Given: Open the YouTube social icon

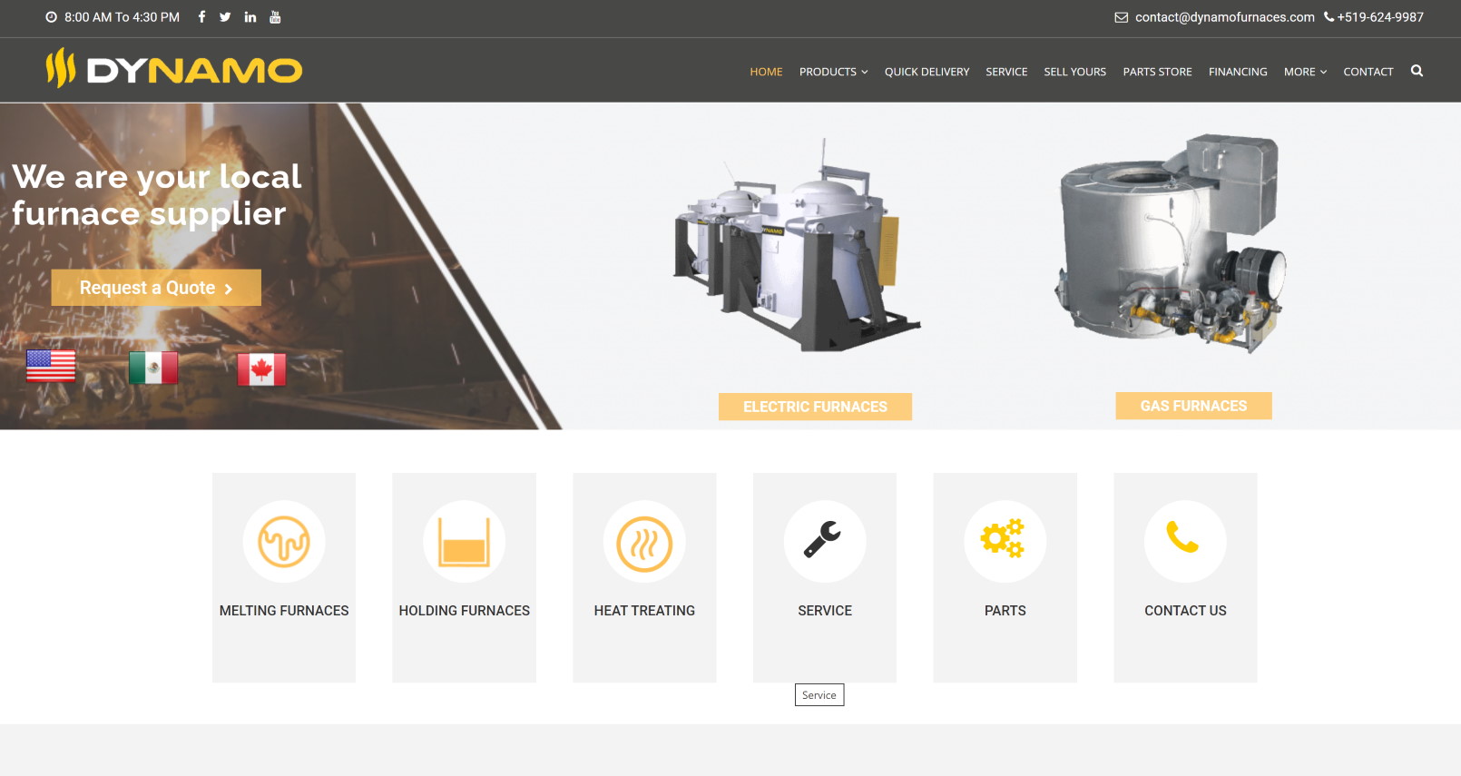Looking at the screenshot, I should pos(275,16).
